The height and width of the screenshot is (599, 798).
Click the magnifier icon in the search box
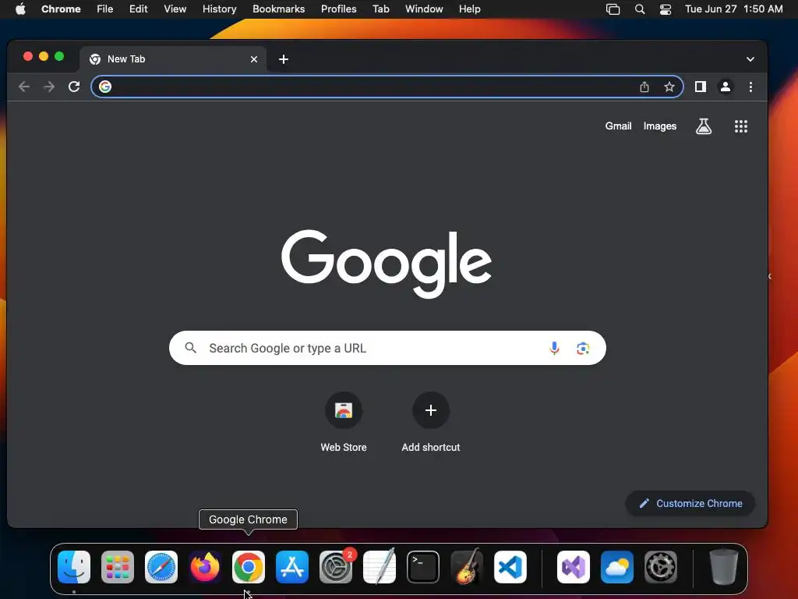191,348
